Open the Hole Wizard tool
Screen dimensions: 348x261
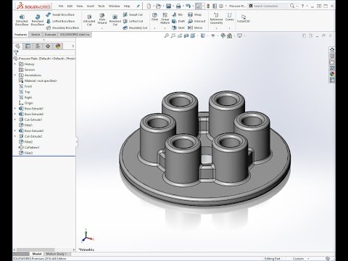coord(102,19)
